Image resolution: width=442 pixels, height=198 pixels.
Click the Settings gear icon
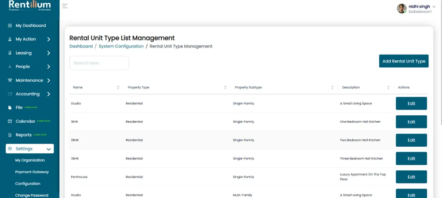10,149
